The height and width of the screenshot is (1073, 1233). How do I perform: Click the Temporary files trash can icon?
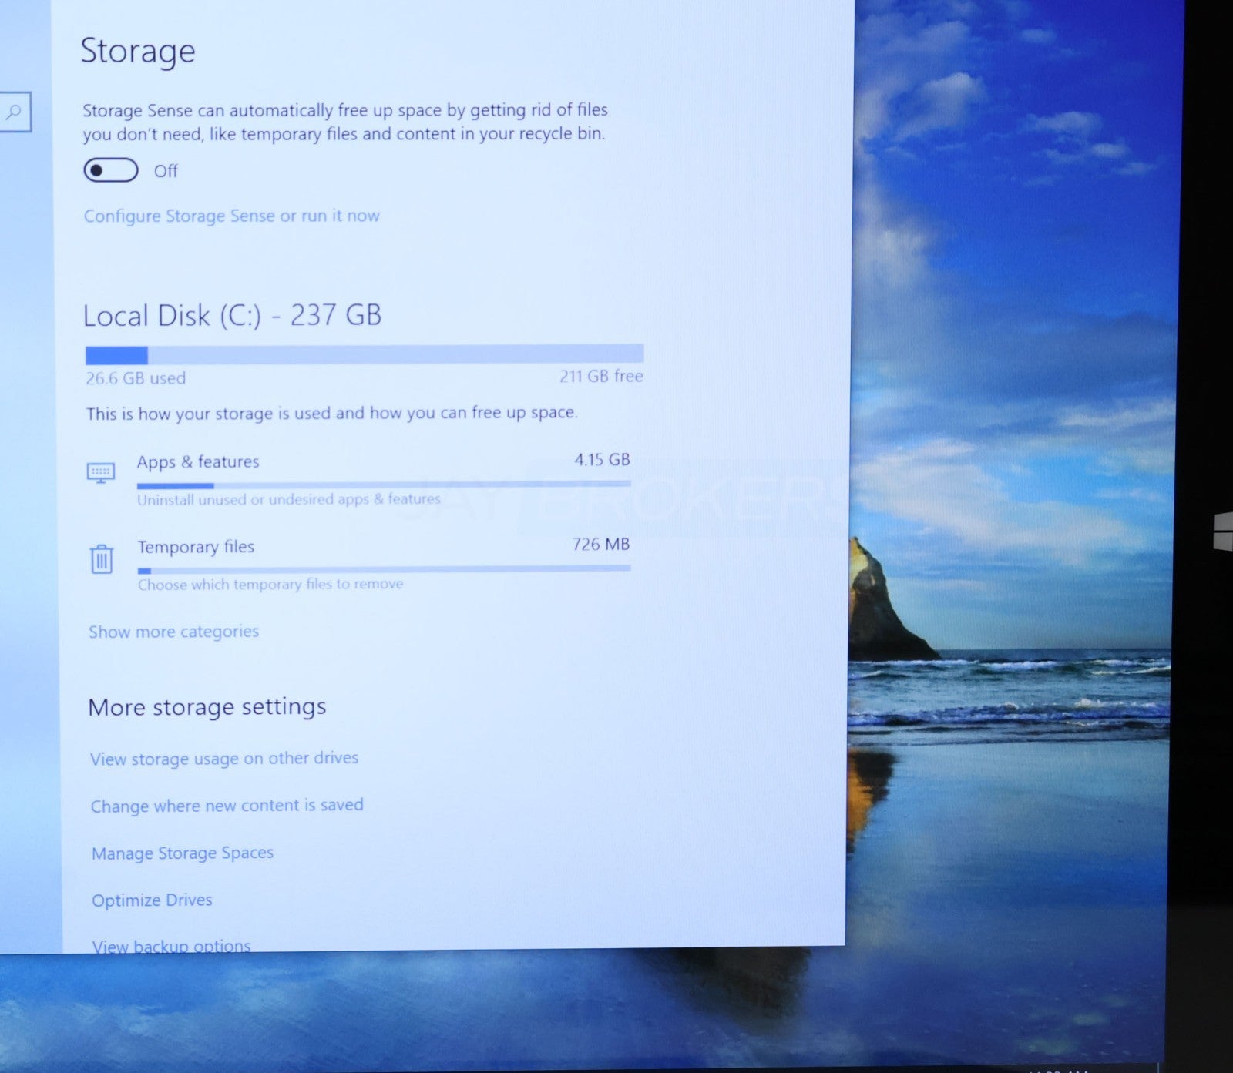pyautogui.click(x=101, y=558)
